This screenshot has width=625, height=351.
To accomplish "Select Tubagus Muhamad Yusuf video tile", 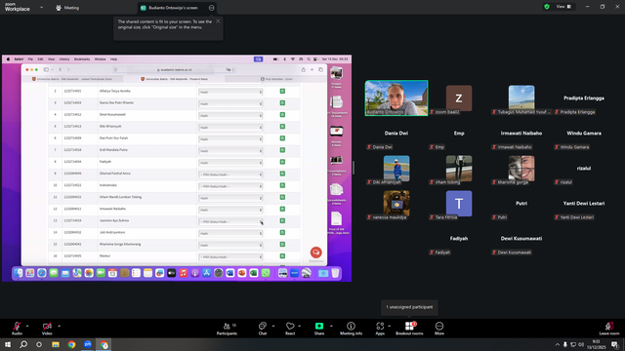I will [521, 97].
